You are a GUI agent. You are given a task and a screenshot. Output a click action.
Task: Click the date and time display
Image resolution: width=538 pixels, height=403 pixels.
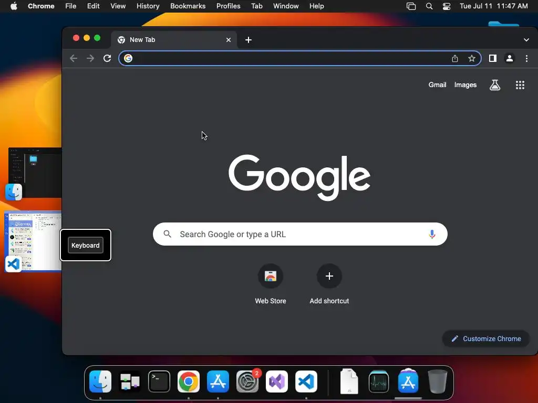494,6
